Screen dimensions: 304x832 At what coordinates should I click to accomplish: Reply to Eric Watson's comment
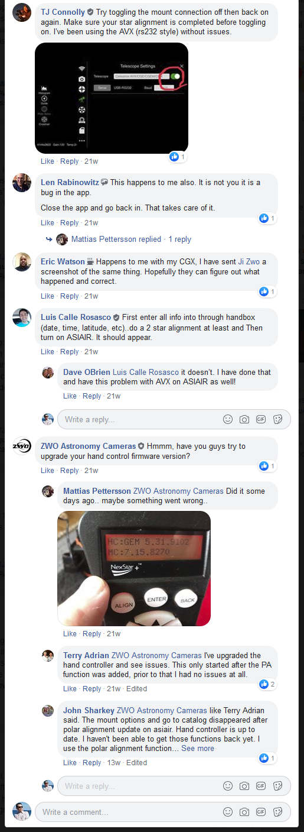(x=69, y=296)
